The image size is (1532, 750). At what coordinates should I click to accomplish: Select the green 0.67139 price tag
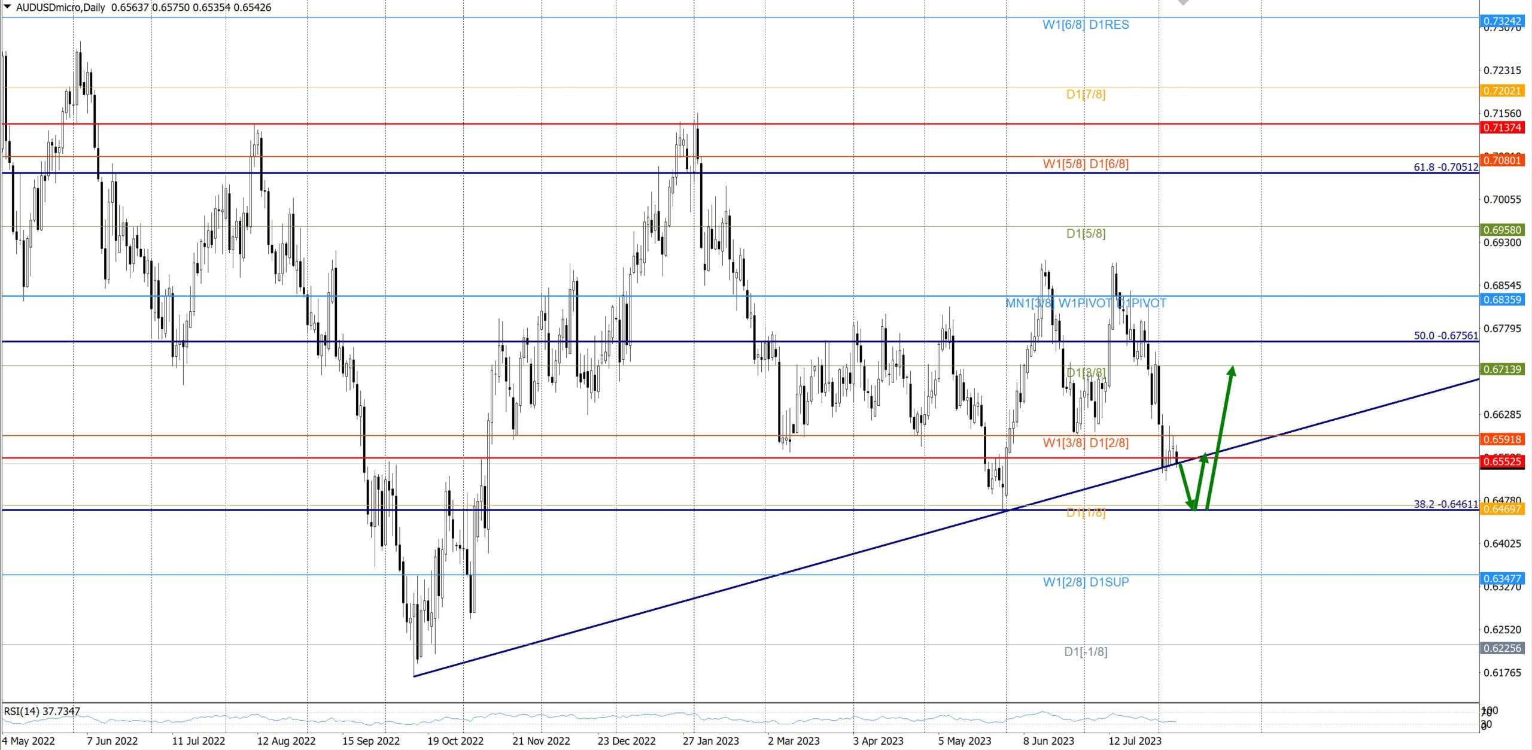[x=1502, y=369]
